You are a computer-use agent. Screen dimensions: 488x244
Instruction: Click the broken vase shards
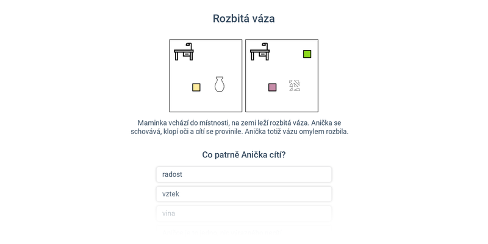click(295, 85)
